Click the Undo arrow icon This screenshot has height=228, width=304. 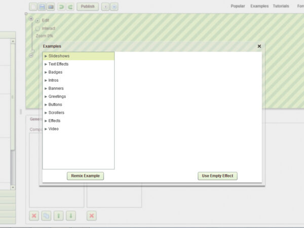coord(61,7)
